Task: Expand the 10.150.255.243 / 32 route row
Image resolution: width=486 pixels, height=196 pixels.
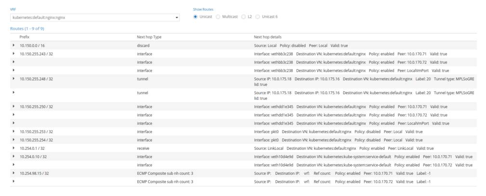Action: coord(13,54)
